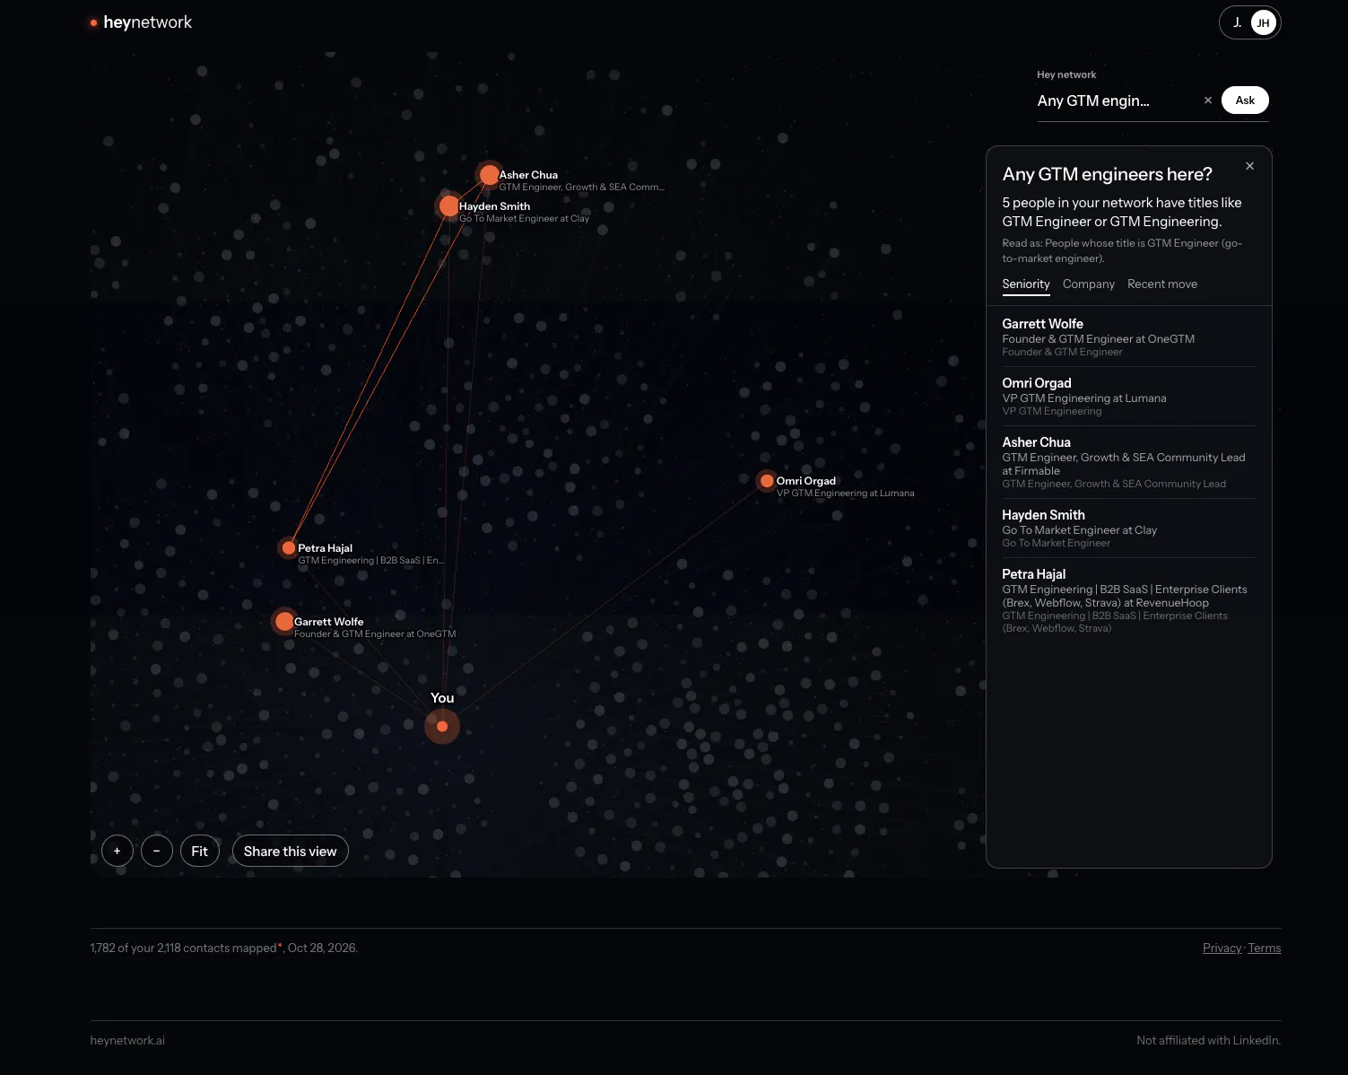Viewport: 1348px width, 1075px height.
Task: Click the 'Any GTM engineers here?' heading
Action: pos(1108,174)
